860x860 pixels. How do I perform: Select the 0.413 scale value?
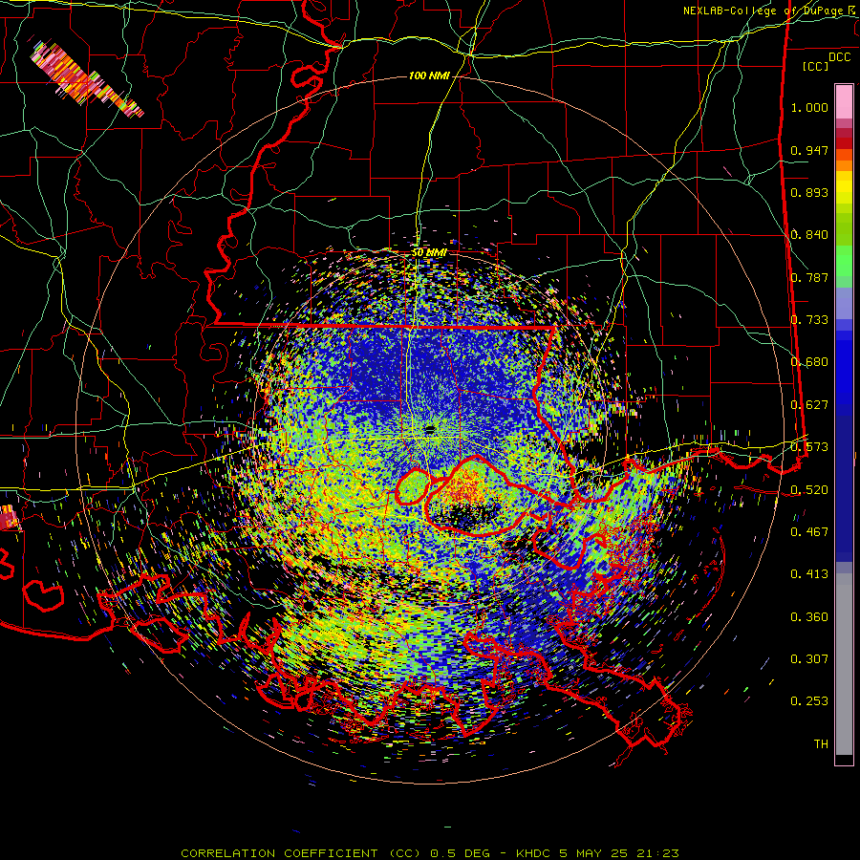(x=809, y=574)
